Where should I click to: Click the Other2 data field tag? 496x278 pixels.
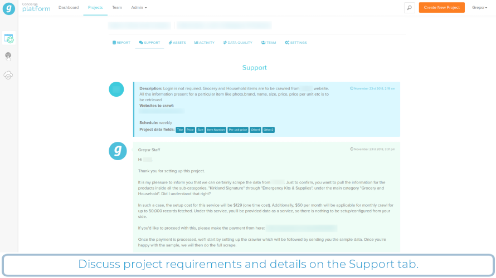pyautogui.click(x=268, y=130)
